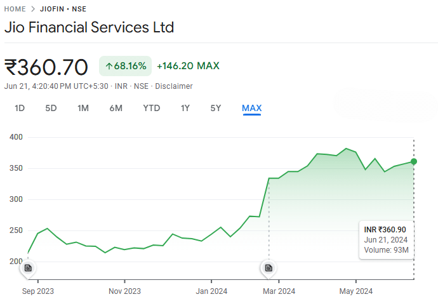438x299 pixels.
Task: Click the Sep 2023 axis label
Action: (37, 291)
